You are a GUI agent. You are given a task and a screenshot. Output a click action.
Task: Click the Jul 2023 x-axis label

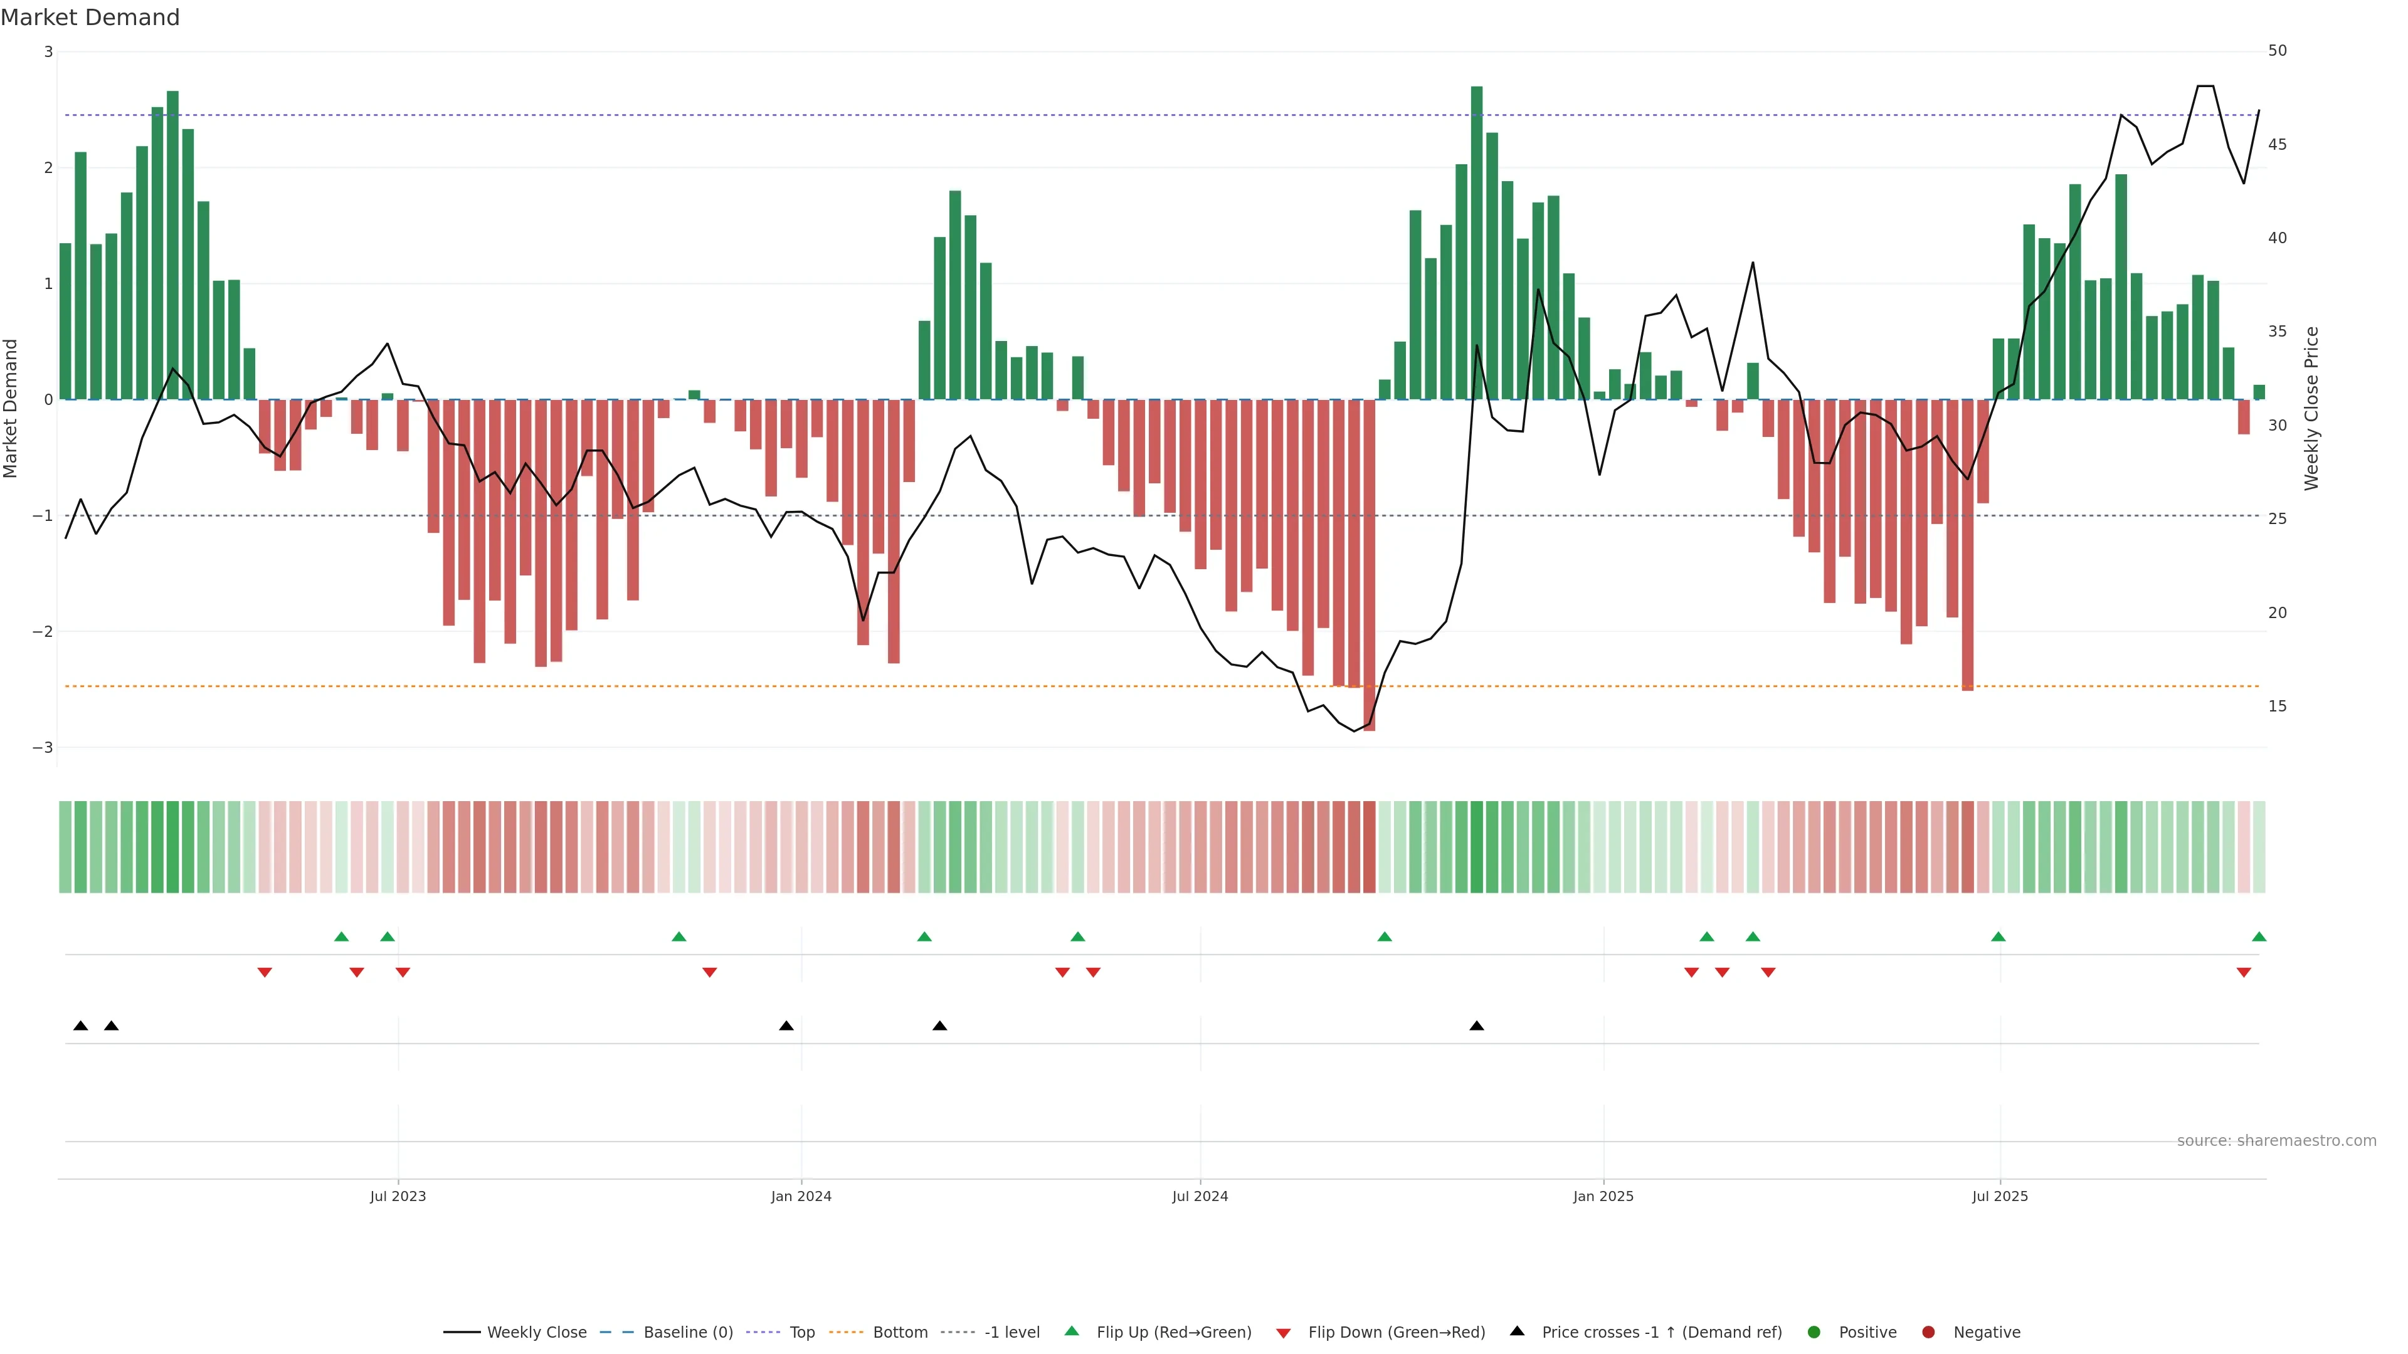click(x=398, y=1196)
